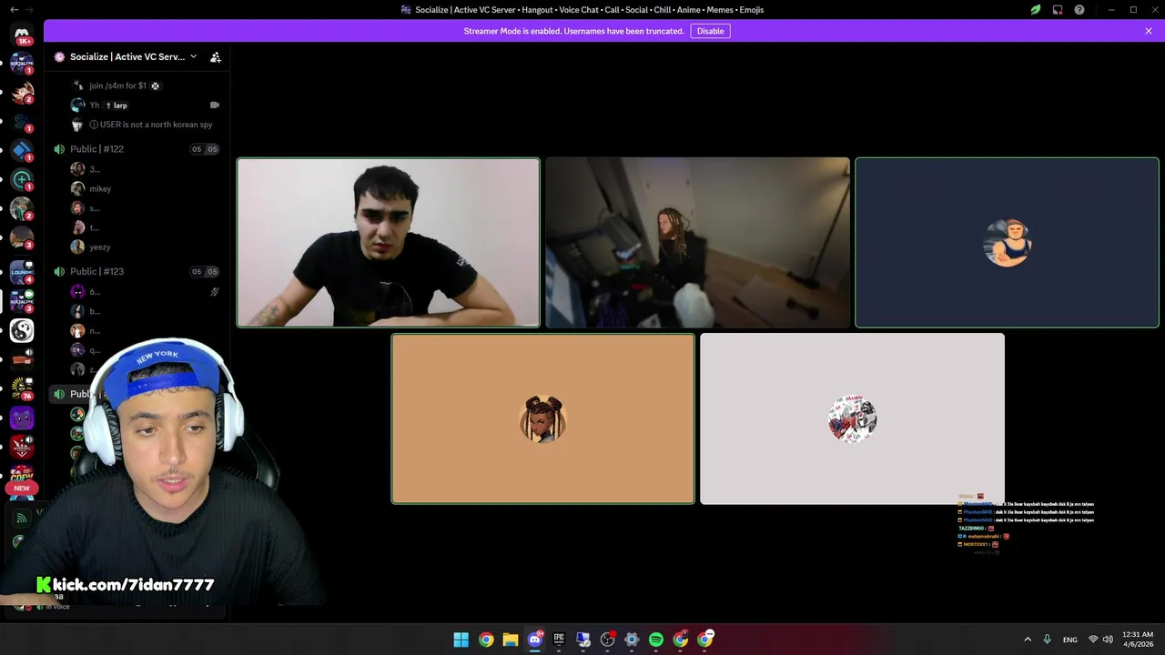Open Discord direct messages home icon
1165x655 pixels.
22,35
